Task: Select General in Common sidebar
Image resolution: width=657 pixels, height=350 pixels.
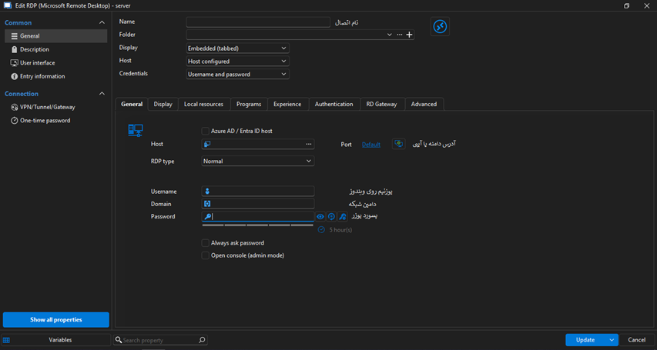Action: (x=55, y=36)
